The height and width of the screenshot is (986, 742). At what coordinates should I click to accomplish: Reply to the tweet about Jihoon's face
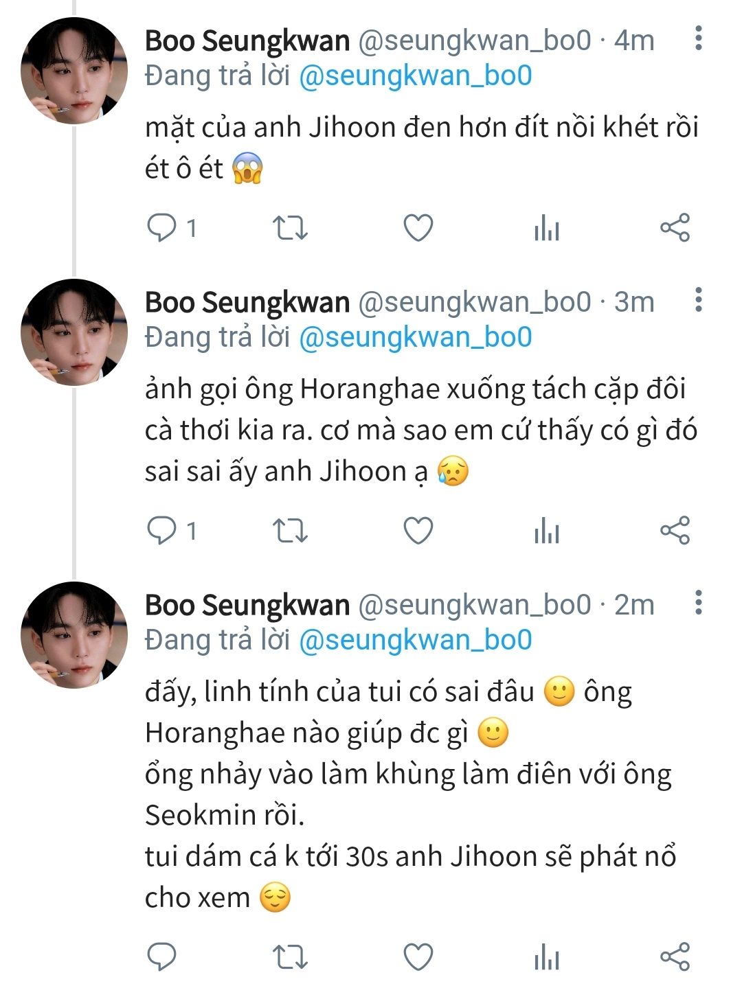click(x=162, y=228)
